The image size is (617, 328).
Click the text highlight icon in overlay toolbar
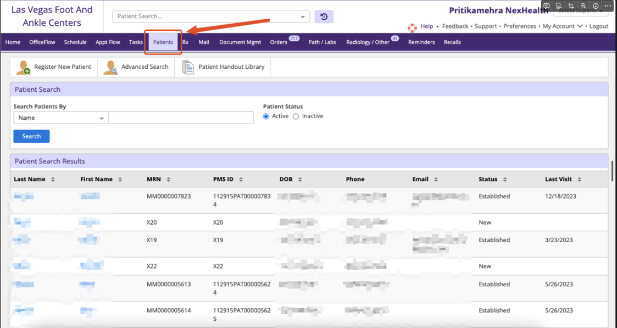point(558,5)
